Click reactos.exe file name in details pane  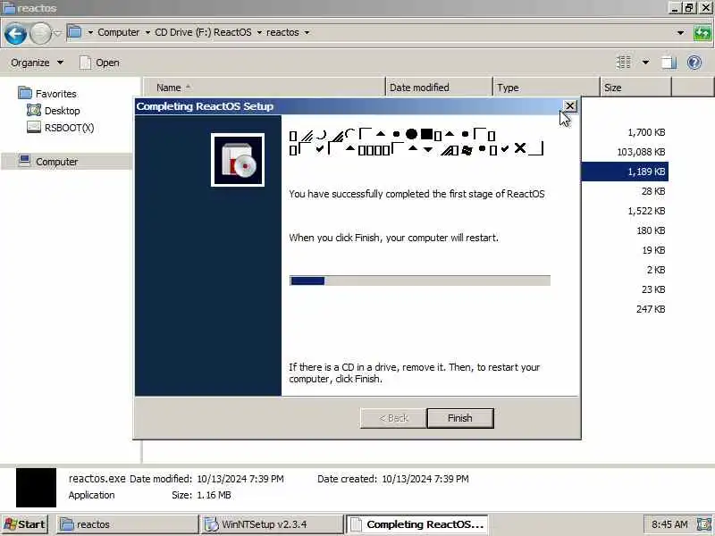coord(97,479)
